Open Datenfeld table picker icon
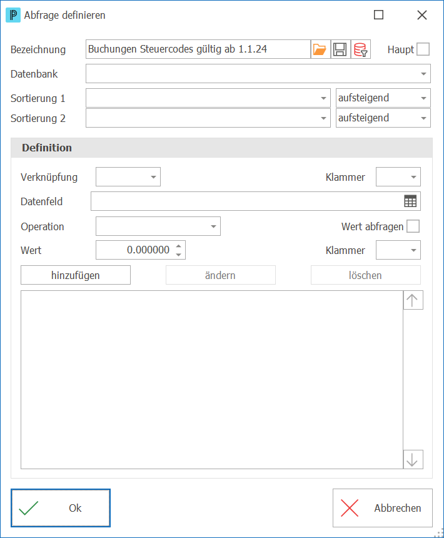This screenshot has height=538, width=444. 410,201
